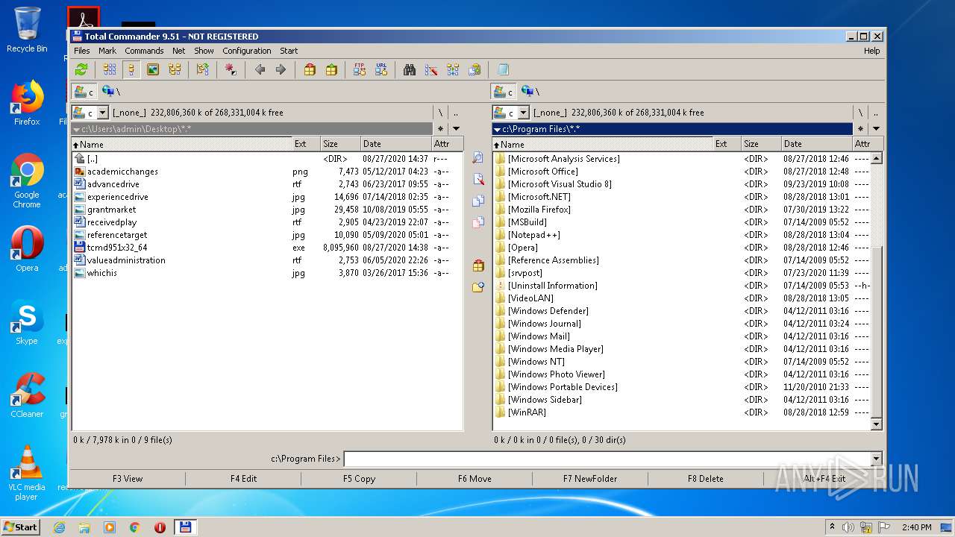Viewport: 955px width, 537px height.
Task: Click right panel scrollbar down arrow
Action: coord(877,424)
